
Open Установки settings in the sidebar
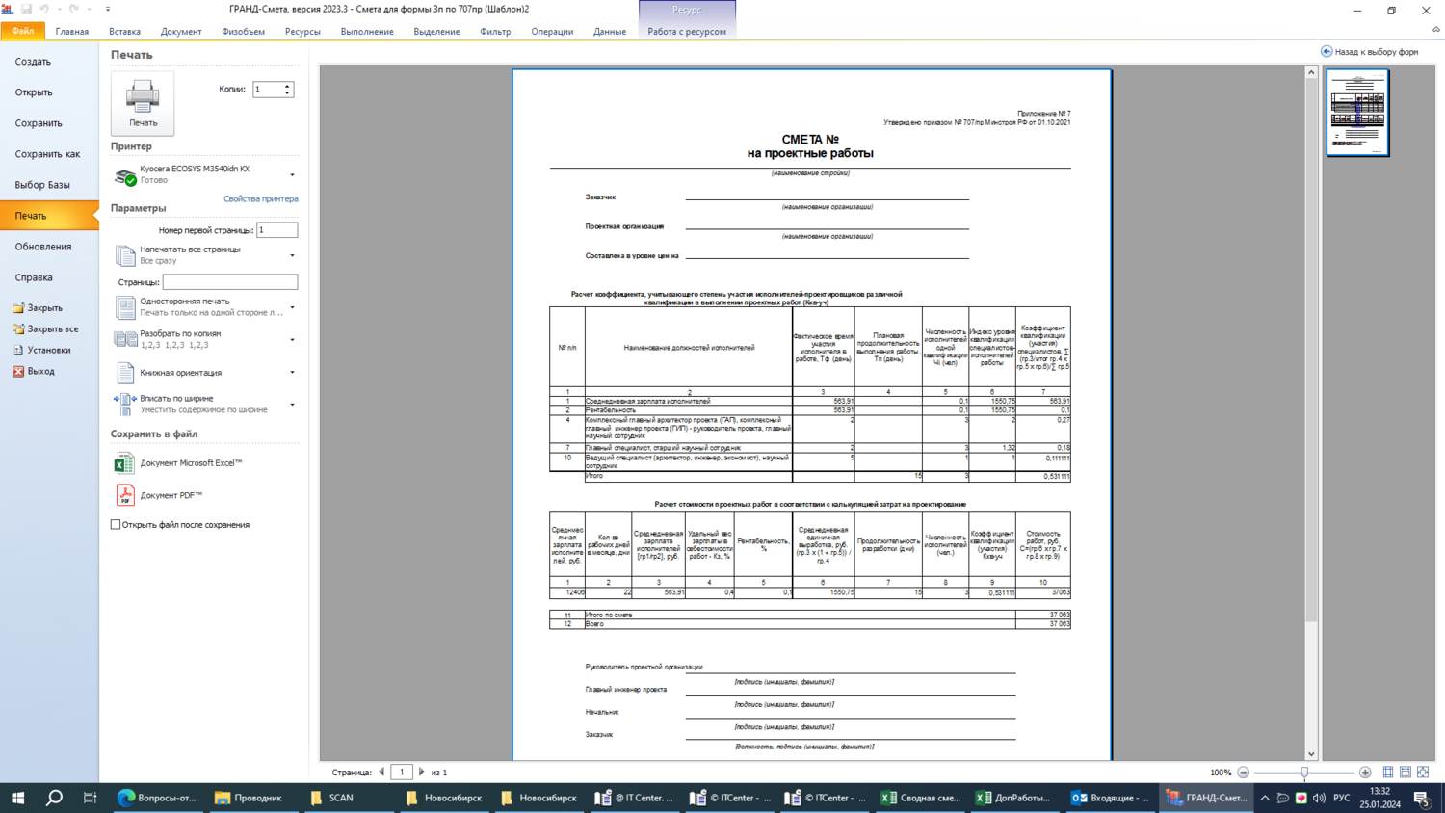pos(41,351)
